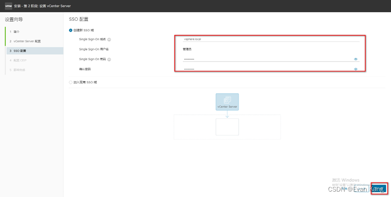The height and width of the screenshot is (197, 391).
Task: Reveal the confirm password with eye icon
Action: (356, 69)
